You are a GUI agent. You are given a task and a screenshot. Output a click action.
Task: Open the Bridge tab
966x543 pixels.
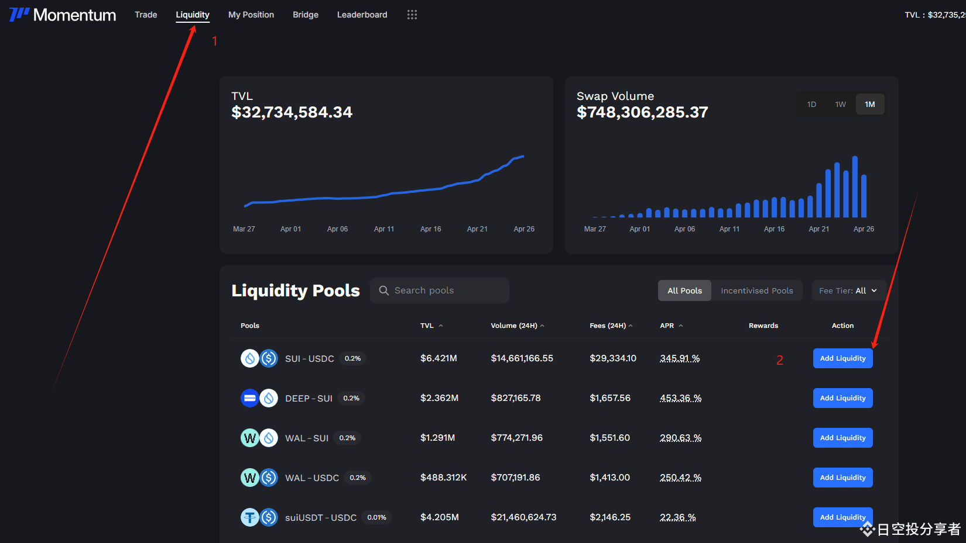pos(306,15)
